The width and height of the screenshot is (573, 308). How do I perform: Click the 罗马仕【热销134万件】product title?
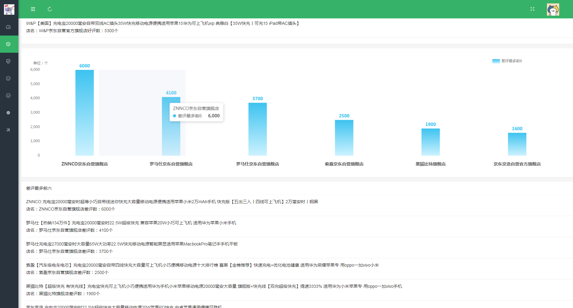coord(131,223)
